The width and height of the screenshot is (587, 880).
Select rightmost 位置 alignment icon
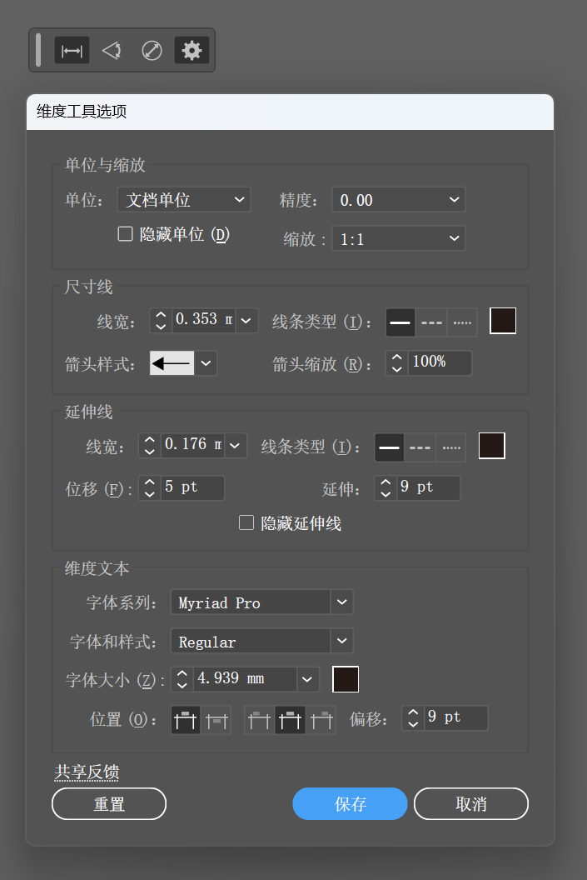[321, 720]
